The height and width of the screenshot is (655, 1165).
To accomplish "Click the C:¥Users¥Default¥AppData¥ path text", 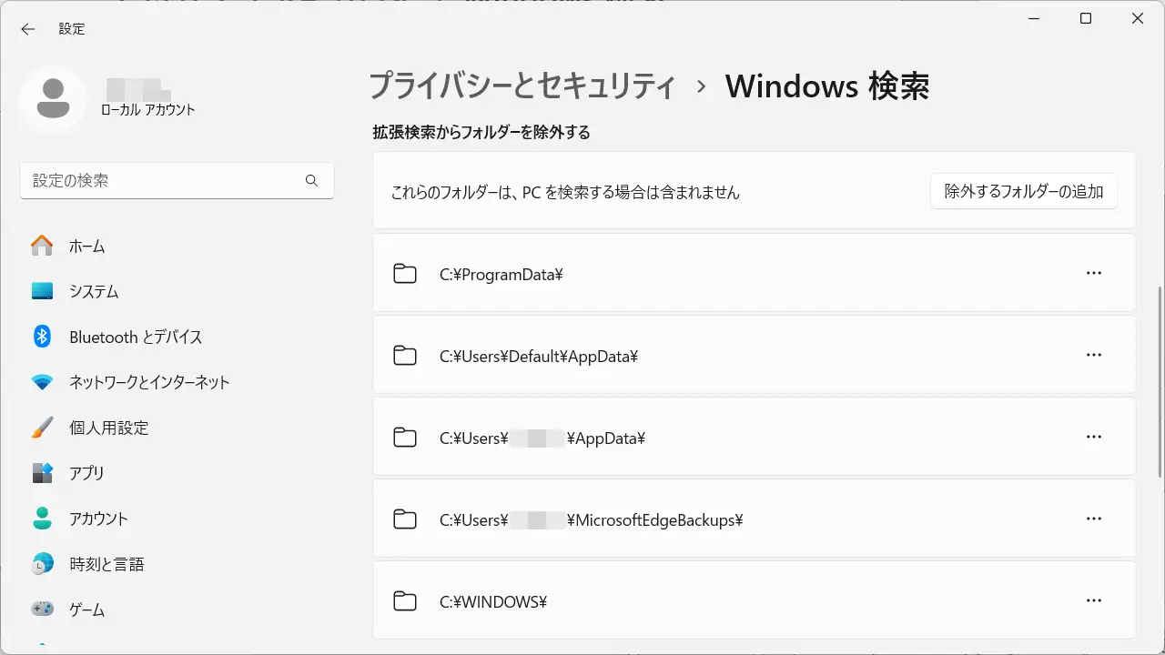I will click(x=539, y=356).
